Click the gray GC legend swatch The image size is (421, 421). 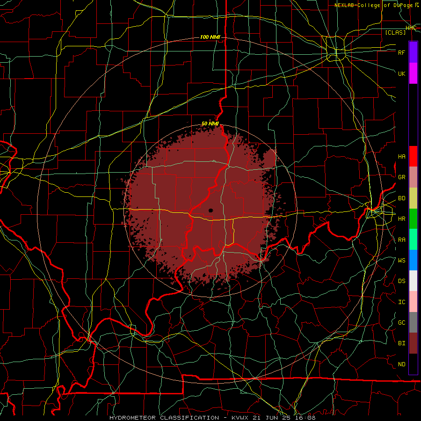(x=413, y=322)
